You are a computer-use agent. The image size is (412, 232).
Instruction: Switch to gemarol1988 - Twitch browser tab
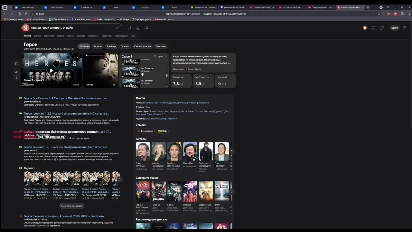[232, 7]
